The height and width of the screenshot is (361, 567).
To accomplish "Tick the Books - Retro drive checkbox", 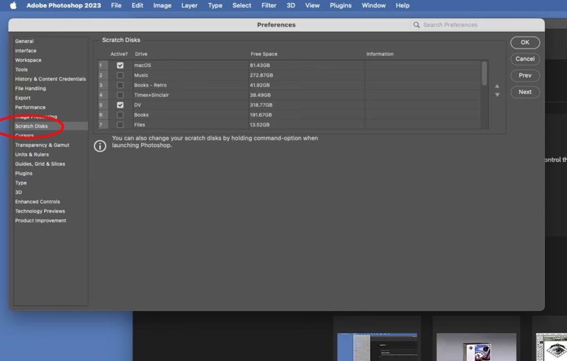I will pos(120,85).
